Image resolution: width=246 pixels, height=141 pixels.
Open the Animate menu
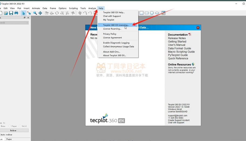(36, 8)
